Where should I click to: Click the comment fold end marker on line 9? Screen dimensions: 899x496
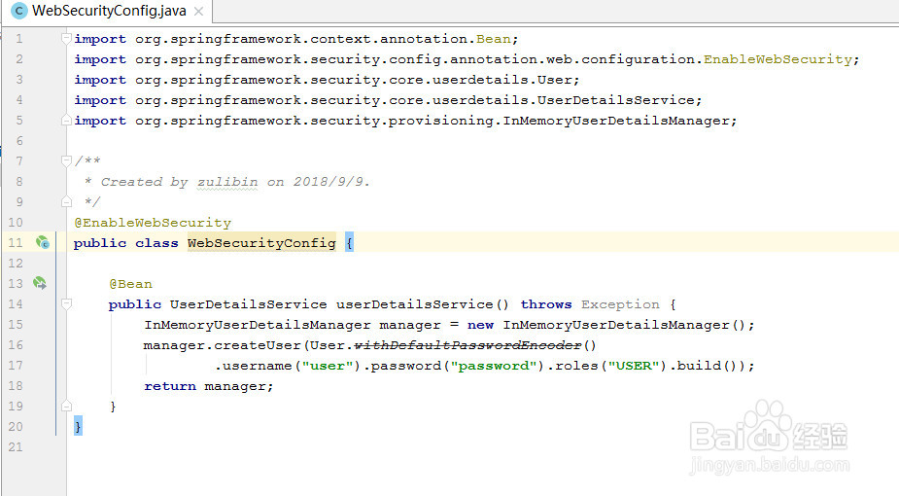point(66,202)
